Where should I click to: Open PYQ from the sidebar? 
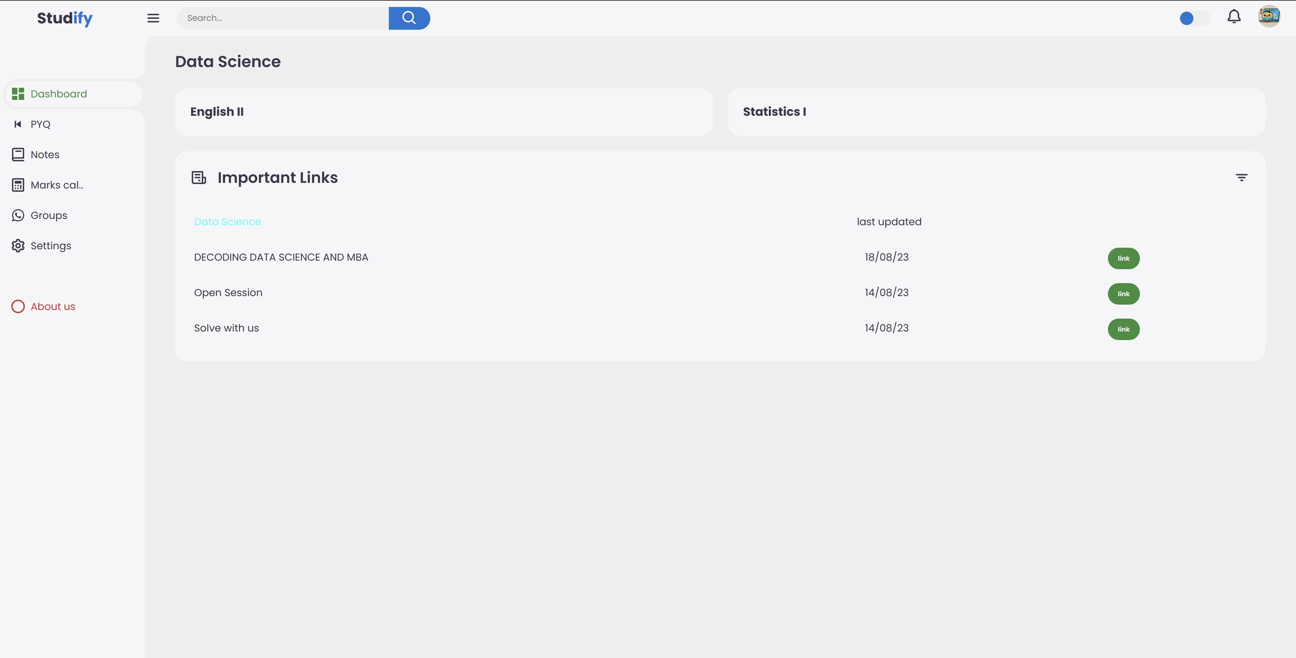(x=40, y=124)
